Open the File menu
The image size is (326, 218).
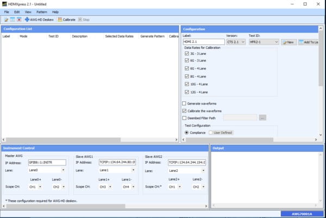pyautogui.click(x=7, y=12)
